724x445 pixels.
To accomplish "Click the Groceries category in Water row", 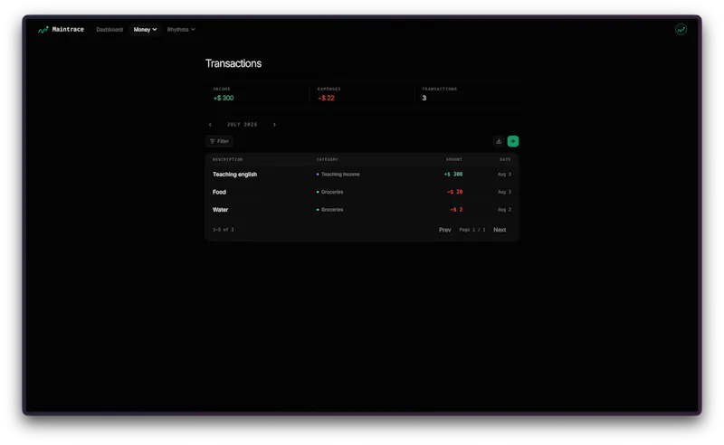I will (332, 210).
